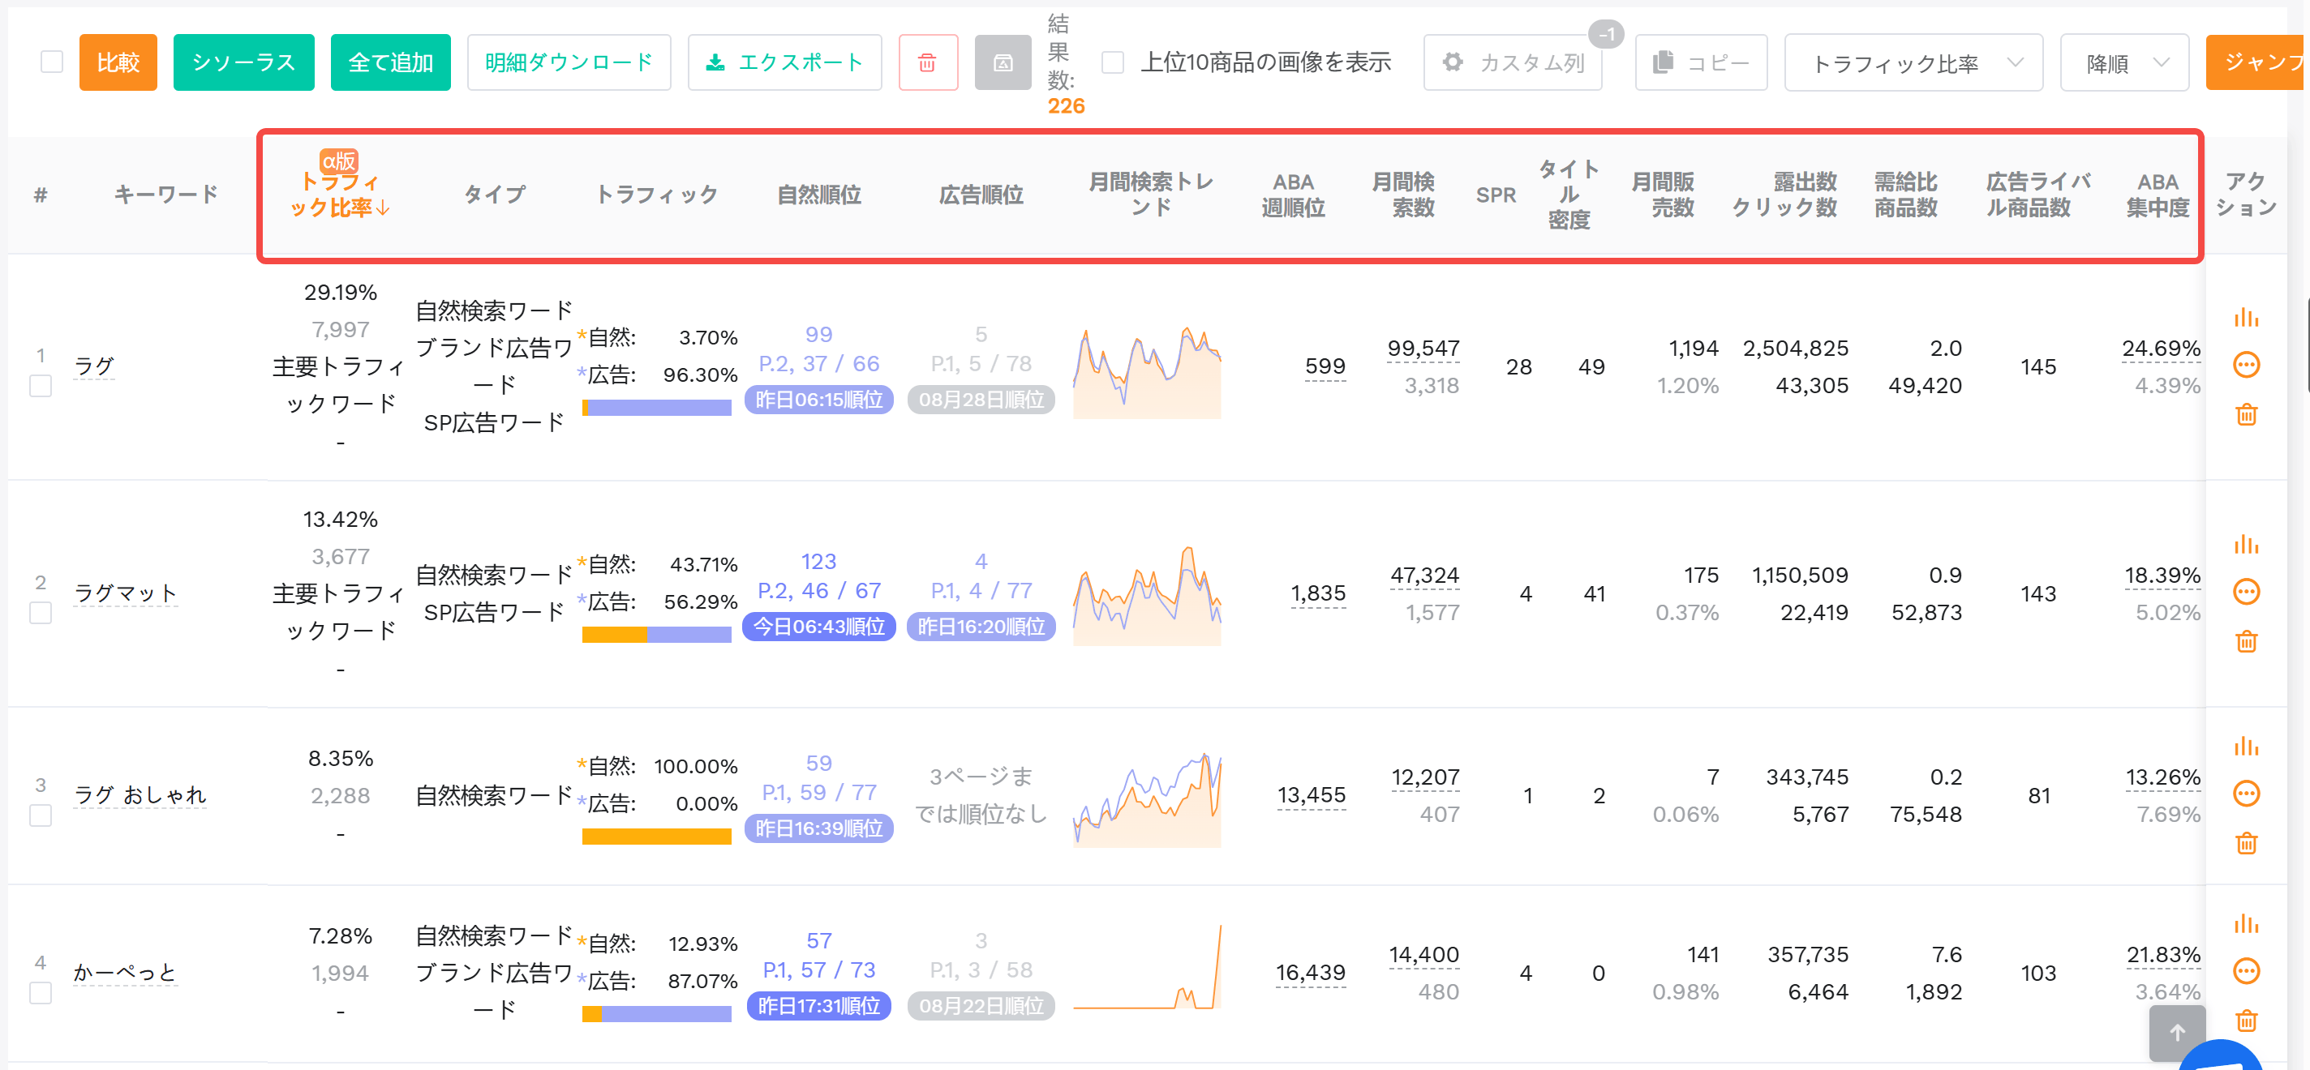Click the 月間検索数 column header
This screenshot has width=2310, height=1070.
click(x=1403, y=195)
